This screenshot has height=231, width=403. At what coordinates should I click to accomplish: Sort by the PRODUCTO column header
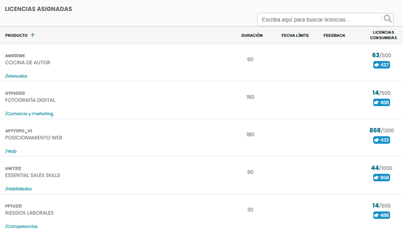(x=16, y=35)
